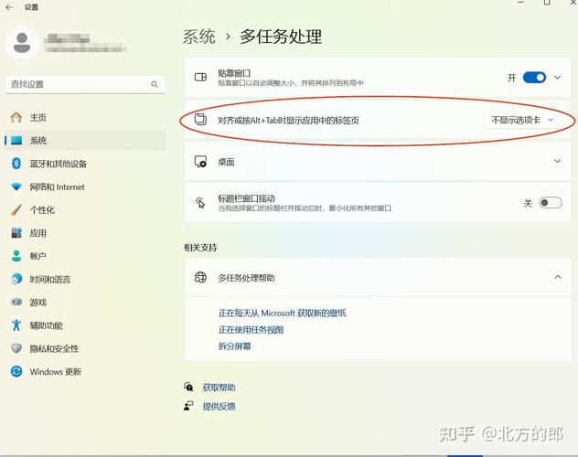This screenshot has height=457, width=578.
Task: Click the 桌面 desktop icon
Action: point(200,161)
